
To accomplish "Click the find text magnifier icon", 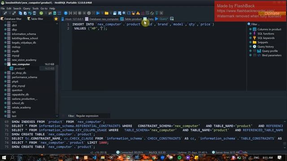I will [124, 13].
